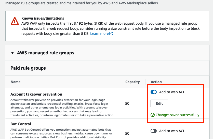This screenshot has width=213, height=139.
Task: Click the Bot Control rule group name
Action: click(x=21, y=124)
